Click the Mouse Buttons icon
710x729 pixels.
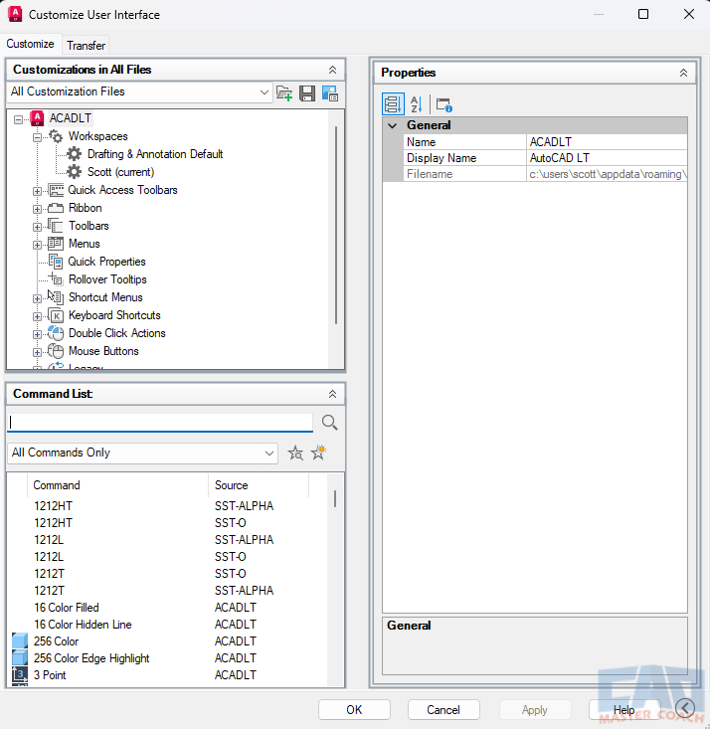coord(56,351)
